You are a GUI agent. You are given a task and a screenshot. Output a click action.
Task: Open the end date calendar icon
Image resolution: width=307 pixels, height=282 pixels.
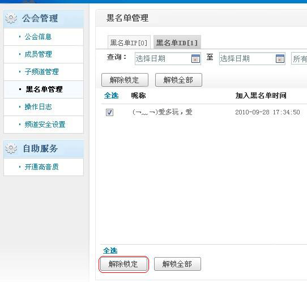280,58
